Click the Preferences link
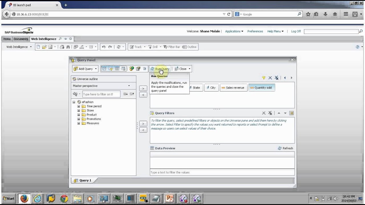 pyautogui.click(x=255, y=31)
